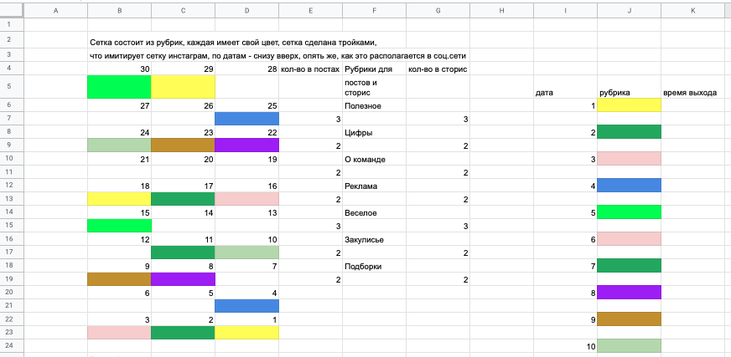Viewport: 731px width, 357px height.
Task: Select purple cell under grid date 8
Action: (x=184, y=279)
